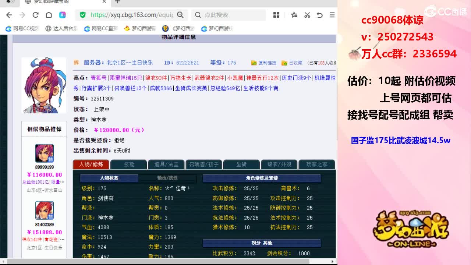
Task: Click the 青狐号 highlight tag
Action: pos(99,78)
